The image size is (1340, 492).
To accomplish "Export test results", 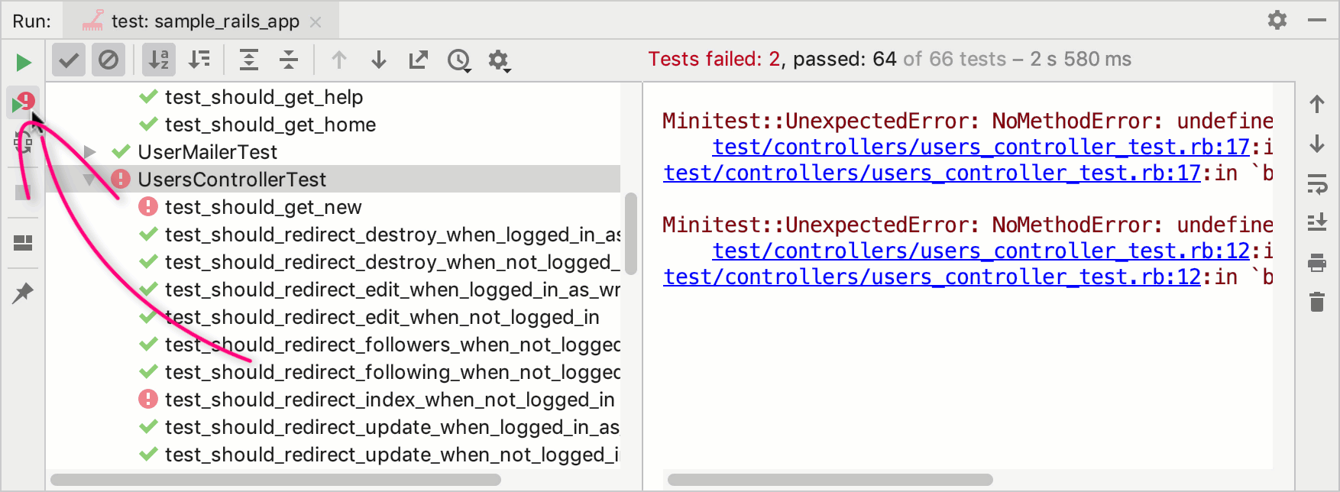I will pyautogui.click(x=419, y=60).
